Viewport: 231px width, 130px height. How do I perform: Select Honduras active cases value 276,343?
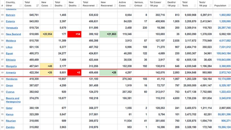coord(127,79)
